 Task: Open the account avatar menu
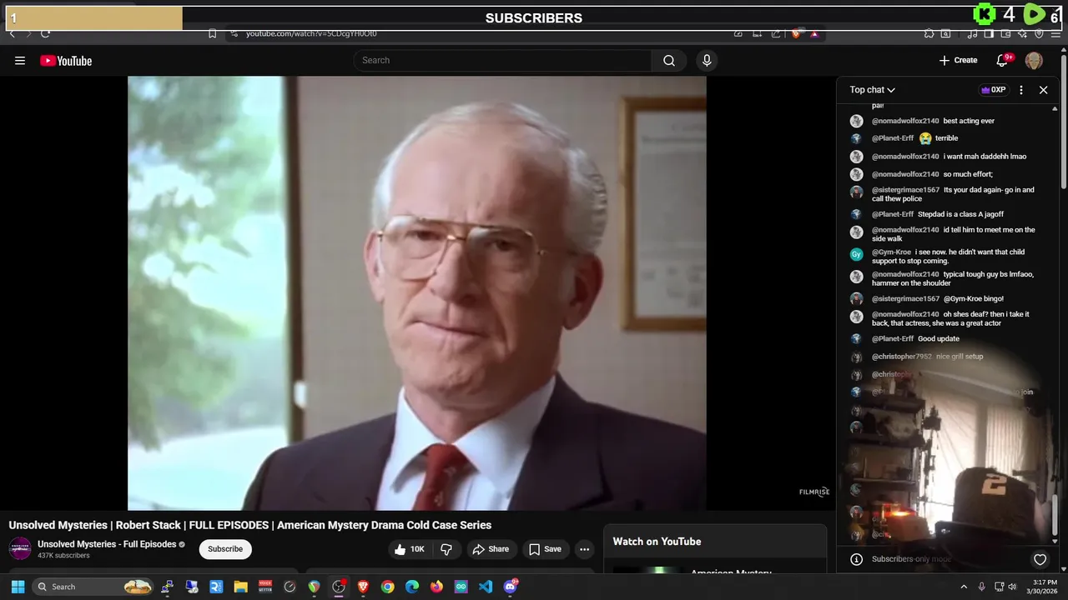click(x=1034, y=60)
